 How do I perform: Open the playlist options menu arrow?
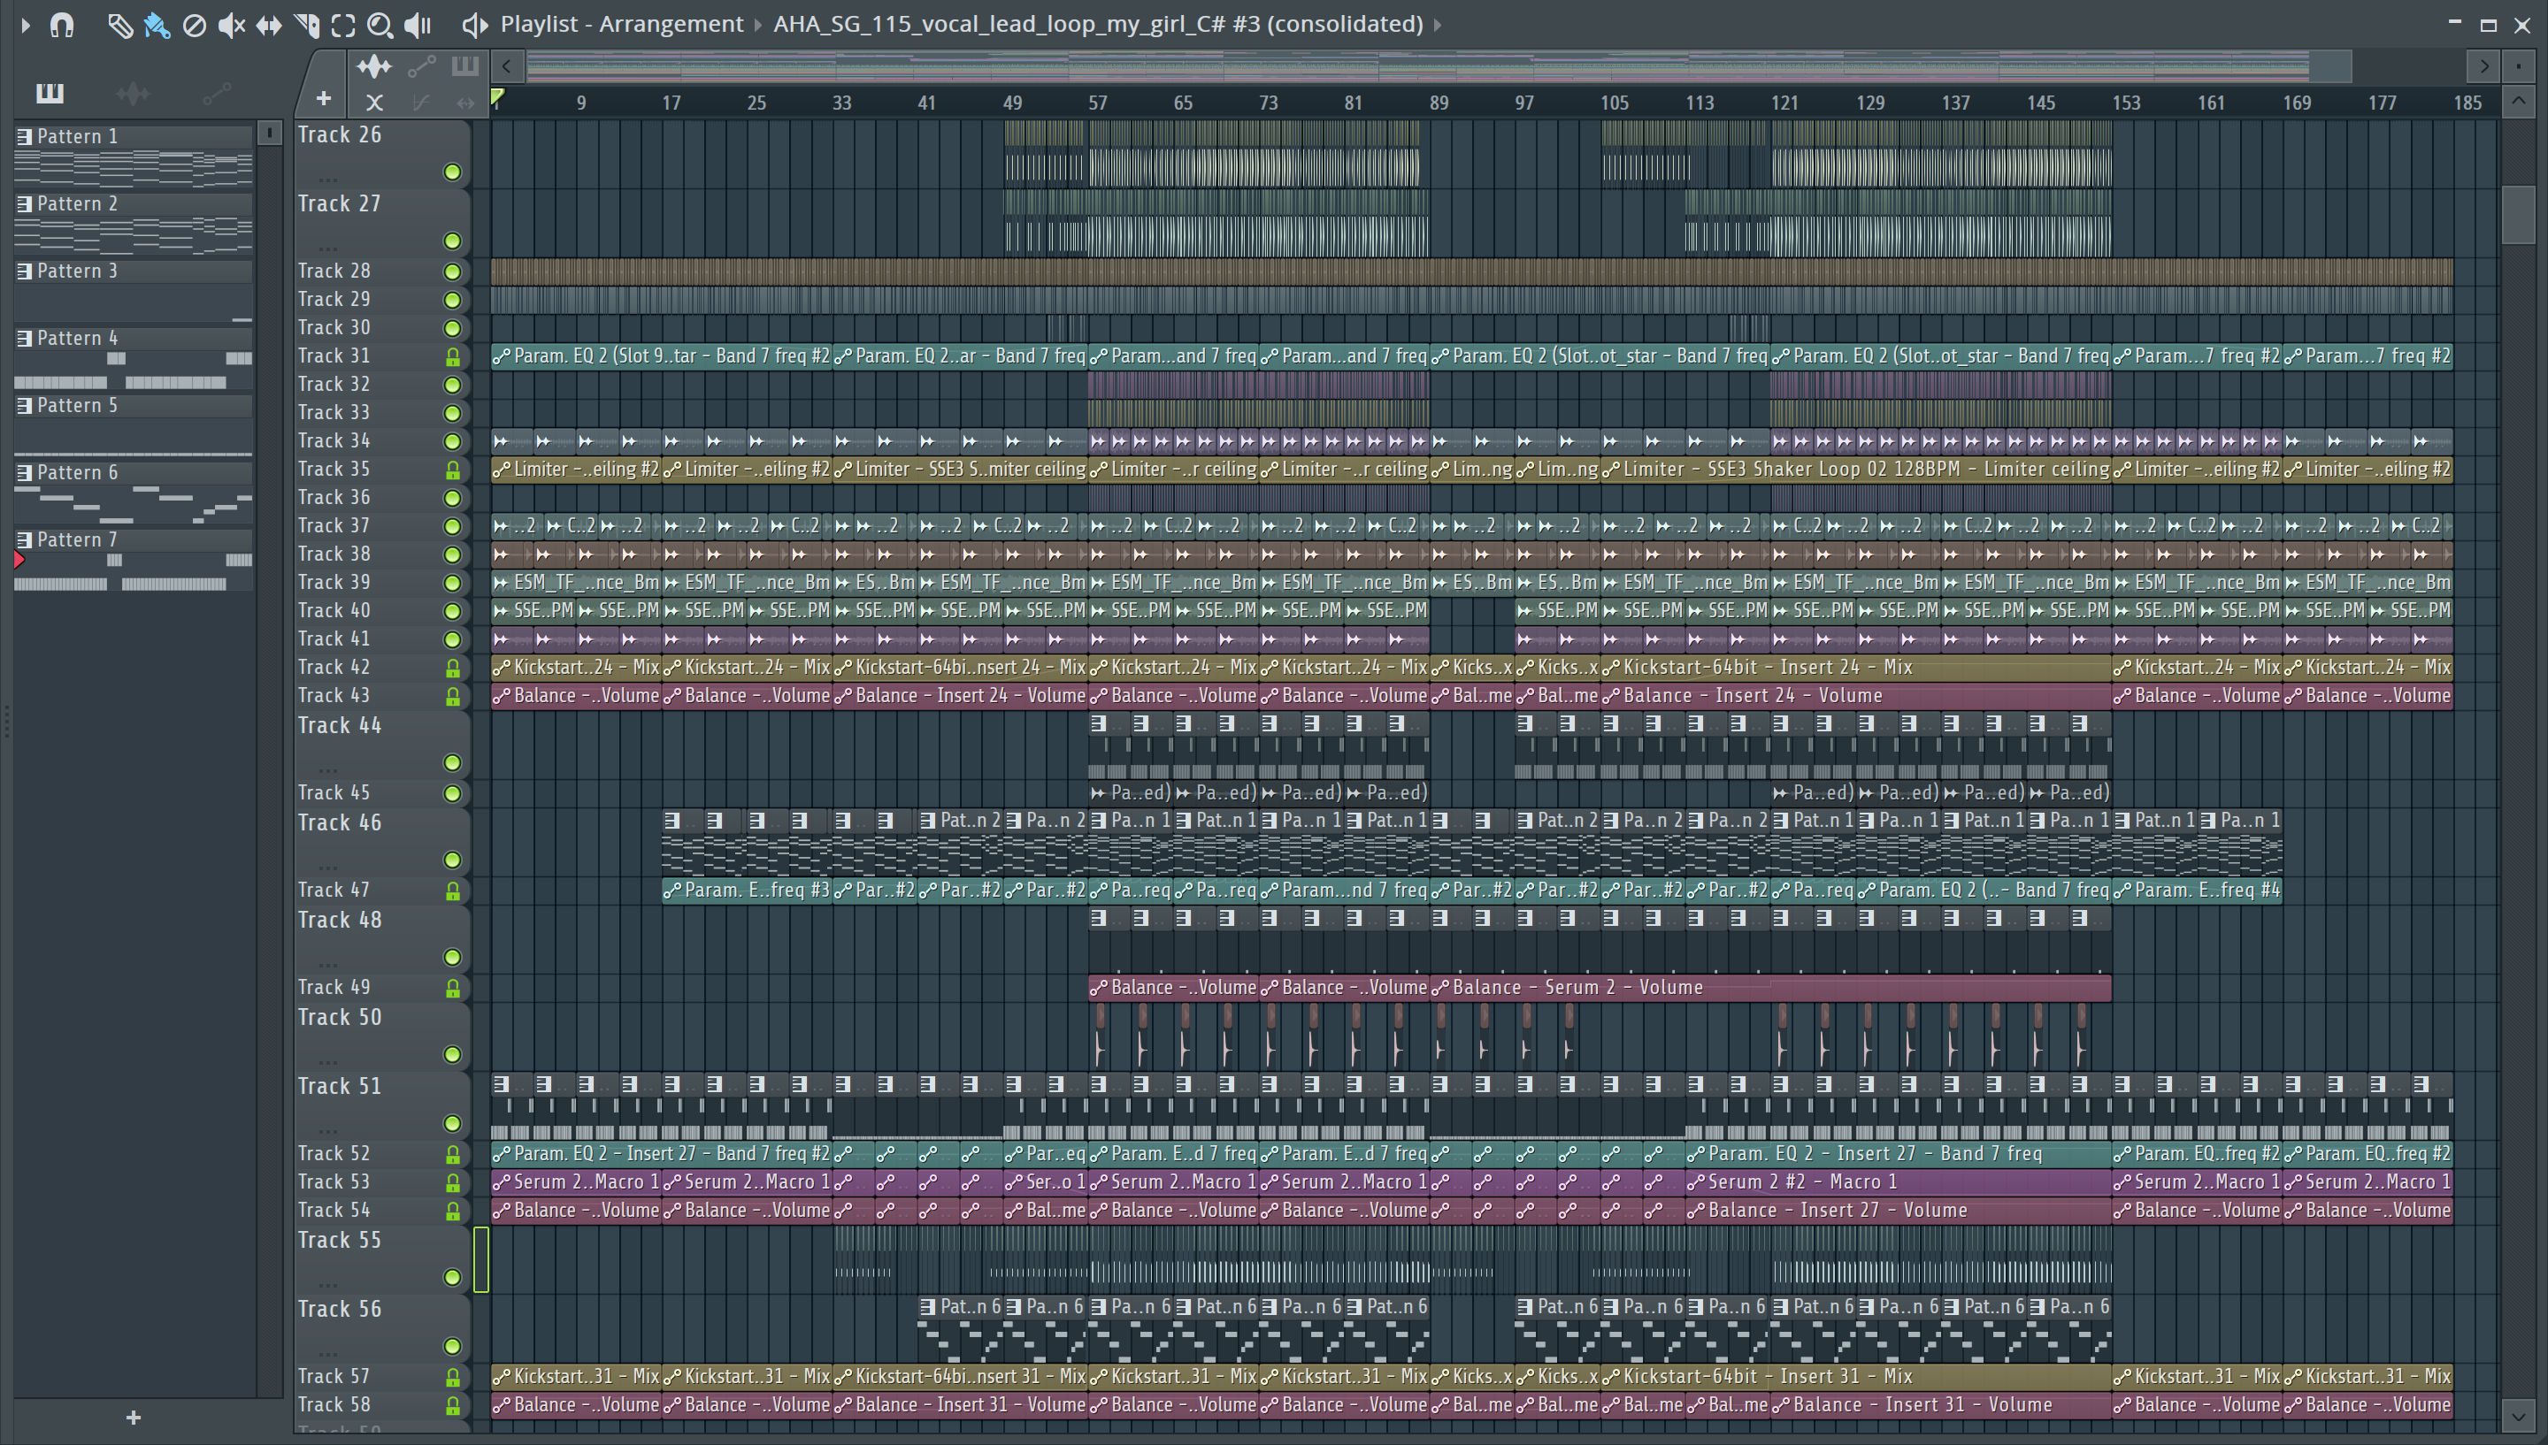(26, 24)
